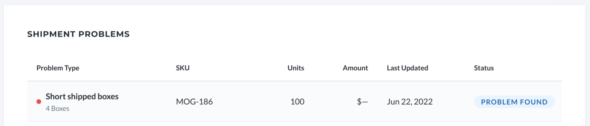590x126 pixels.
Task: Sort by Last Updated column header
Action: pos(407,68)
